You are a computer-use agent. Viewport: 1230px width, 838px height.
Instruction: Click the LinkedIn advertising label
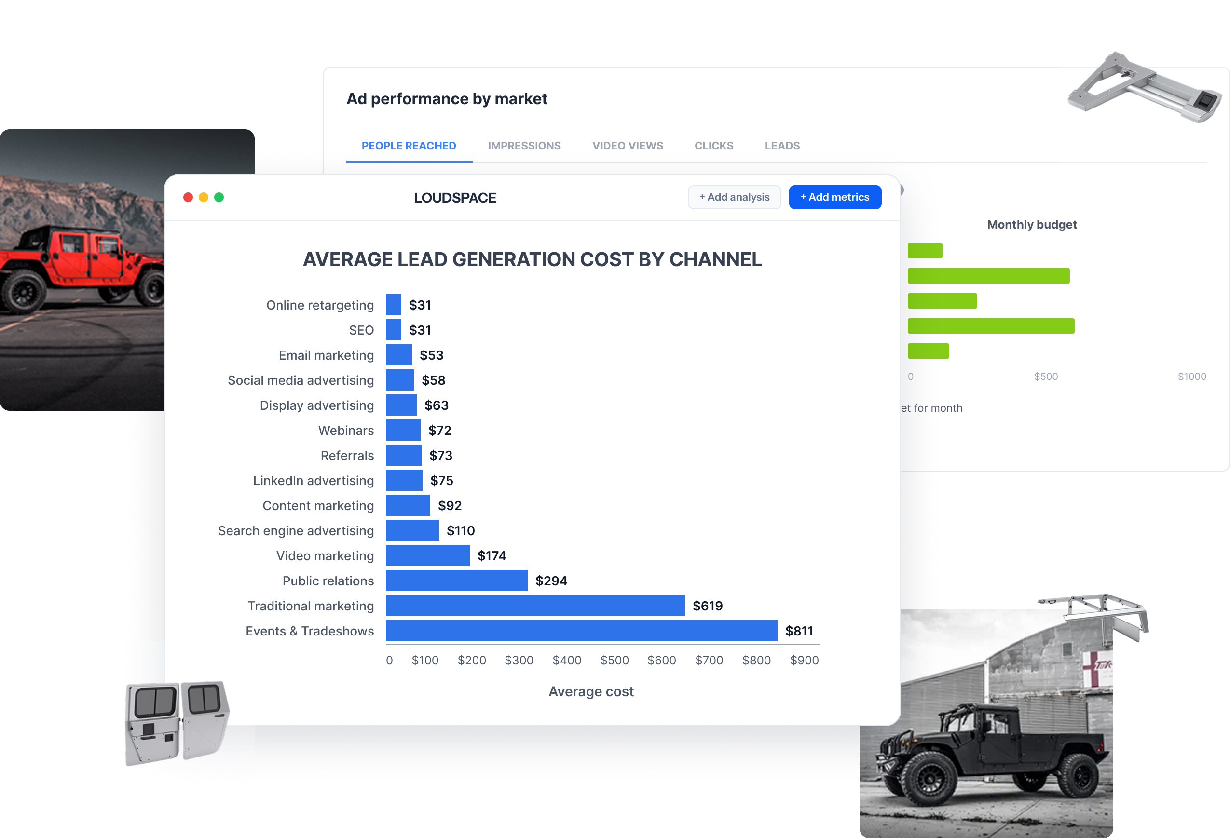314,480
